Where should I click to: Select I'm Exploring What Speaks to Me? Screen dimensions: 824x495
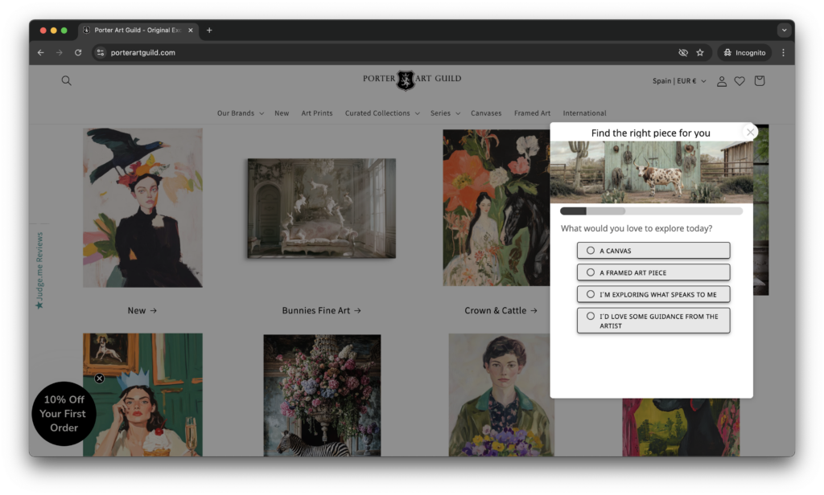point(653,294)
